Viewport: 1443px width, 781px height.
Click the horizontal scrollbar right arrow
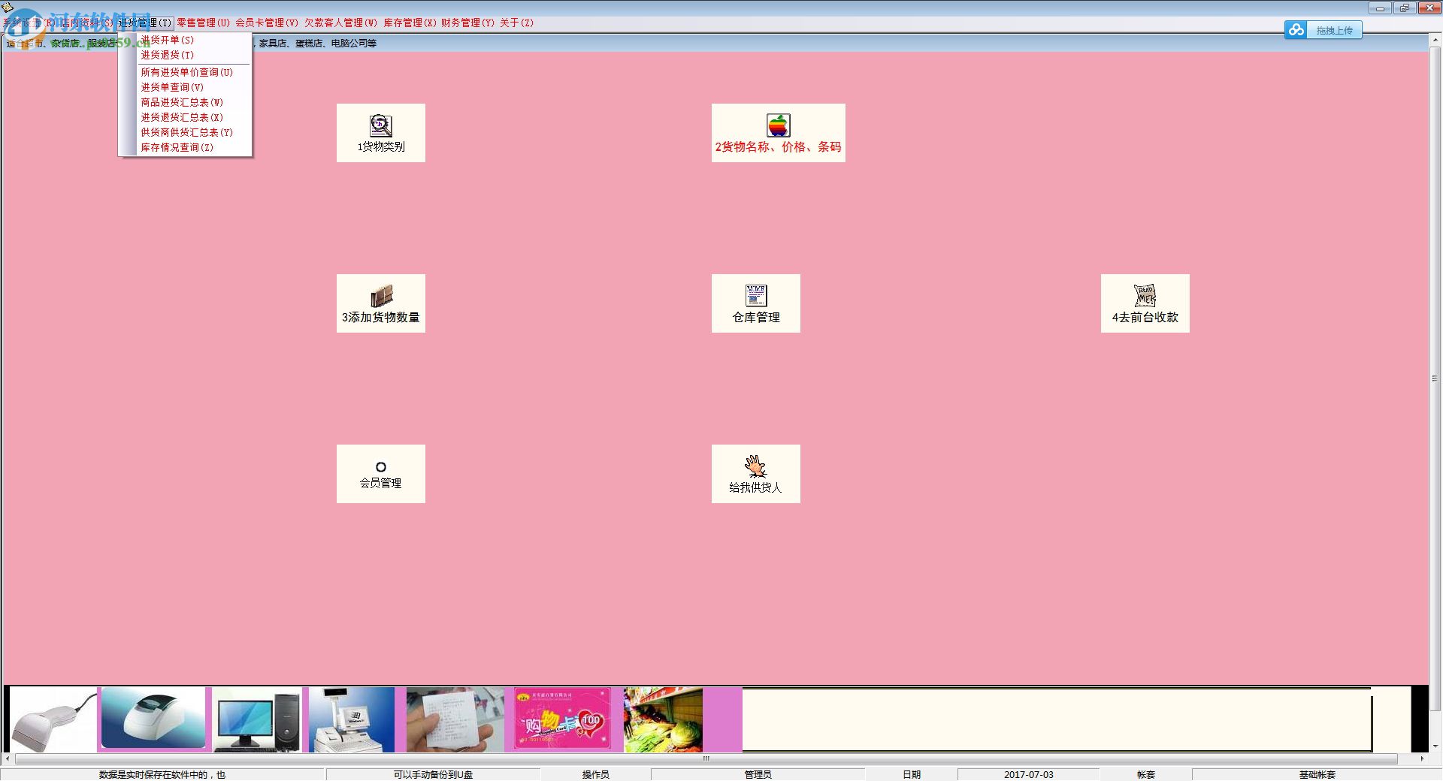click(x=1422, y=759)
